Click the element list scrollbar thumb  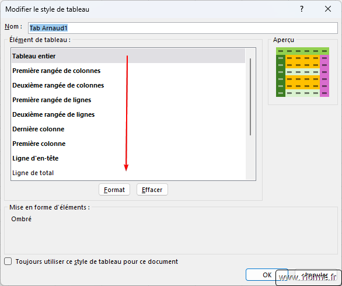coord(250,97)
